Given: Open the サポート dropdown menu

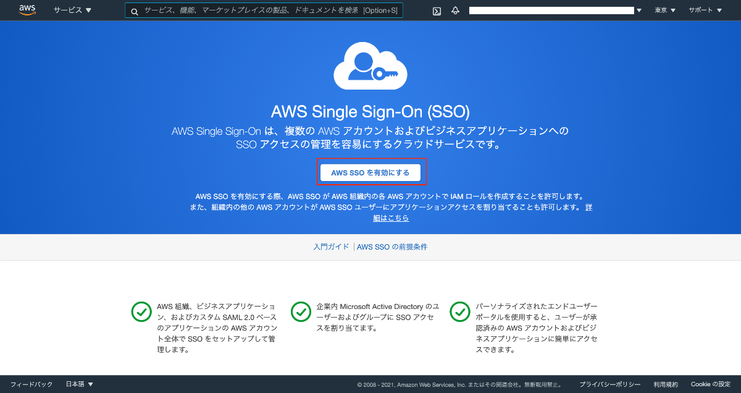Looking at the screenshot, I should pyautogui.click(x=705, y=11).
